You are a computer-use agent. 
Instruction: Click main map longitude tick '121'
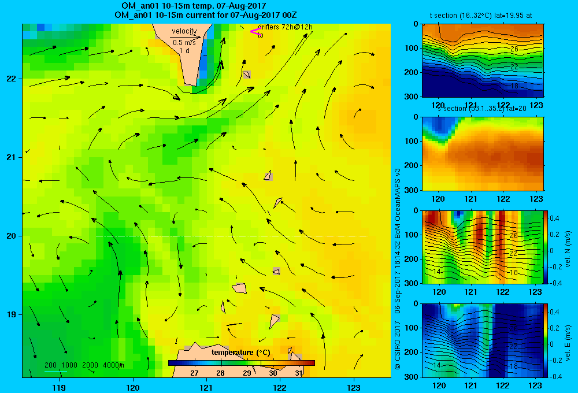click(x=206, y=387)
